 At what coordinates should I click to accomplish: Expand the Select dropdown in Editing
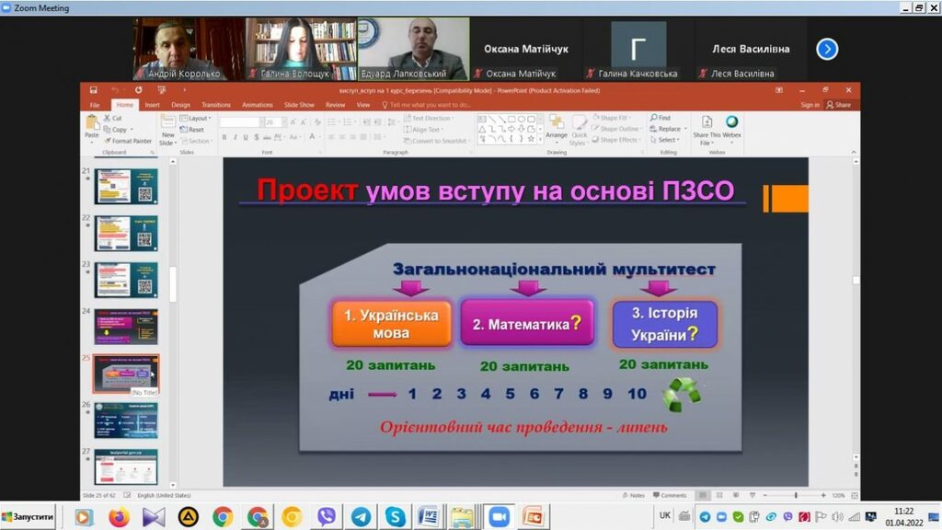pos(667,141)
